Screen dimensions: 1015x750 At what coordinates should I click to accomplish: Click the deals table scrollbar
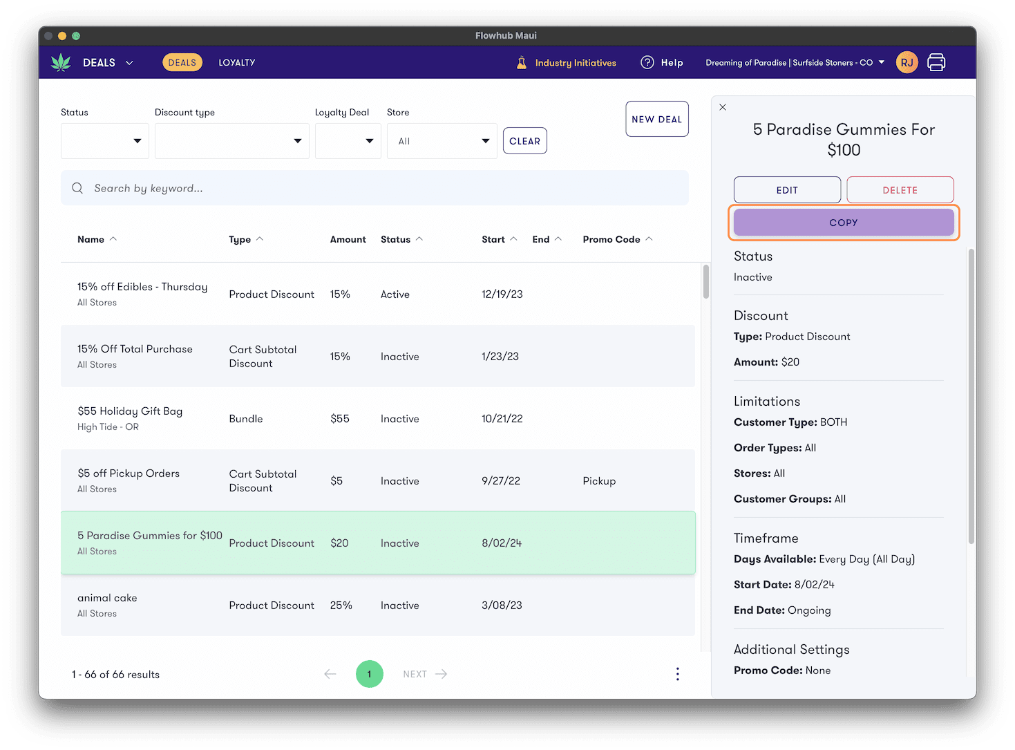(706, 282)
